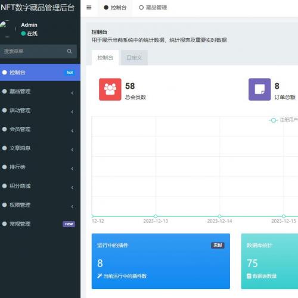Toggle the hamburger sidebar menu icon
This screenshot has width=298, height=298.
coord(89,8)
